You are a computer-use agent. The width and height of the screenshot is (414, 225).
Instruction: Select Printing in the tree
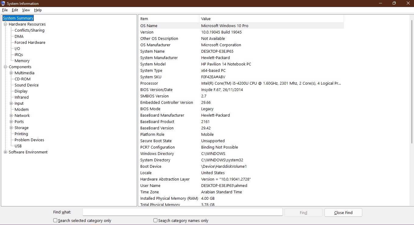click(x=21, y=134)
